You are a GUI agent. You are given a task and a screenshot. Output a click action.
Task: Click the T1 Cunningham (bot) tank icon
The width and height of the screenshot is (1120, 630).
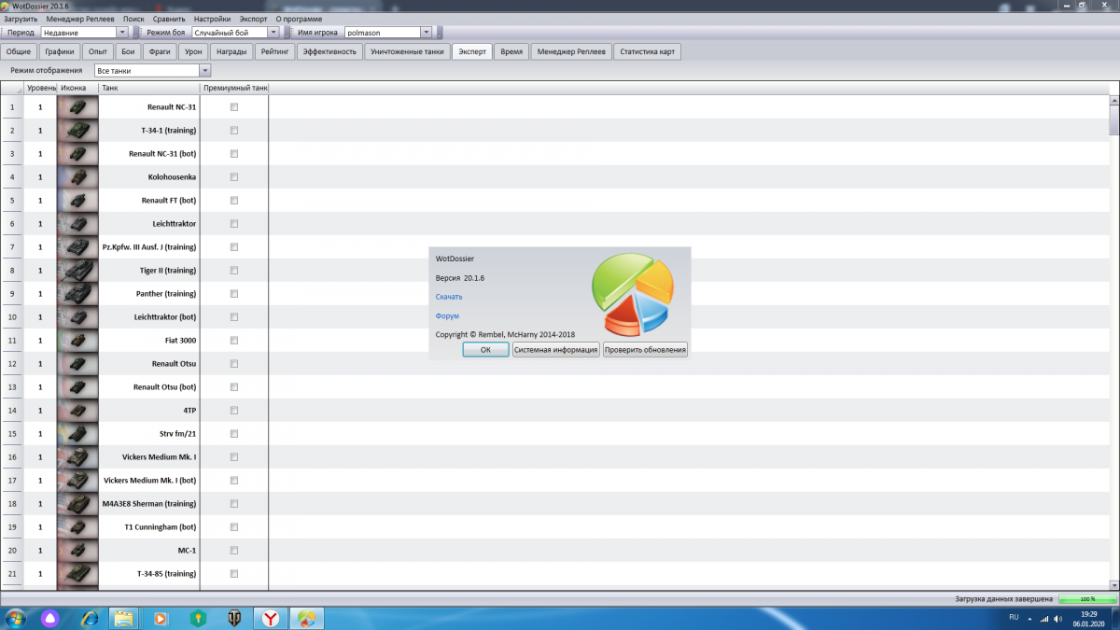[77, 527]
